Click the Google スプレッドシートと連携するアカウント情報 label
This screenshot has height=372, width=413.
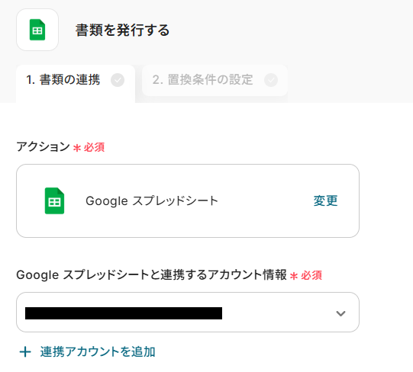click(x=151, y=275)
